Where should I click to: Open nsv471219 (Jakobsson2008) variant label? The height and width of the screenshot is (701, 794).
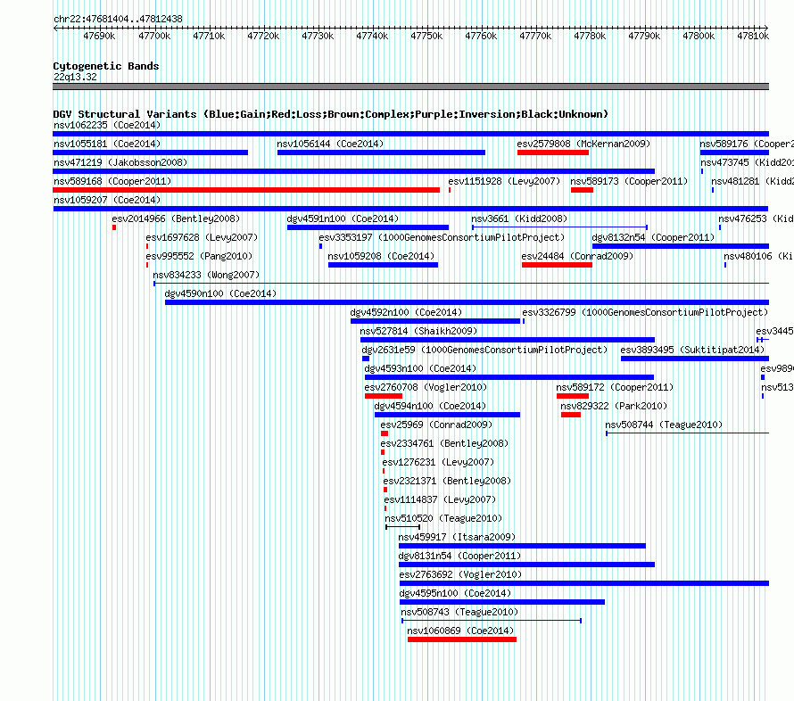pyautogui.click(x=120, y=162)
